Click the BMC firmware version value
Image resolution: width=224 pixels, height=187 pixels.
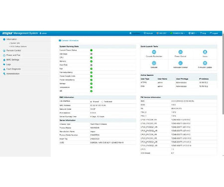point(183,101)
